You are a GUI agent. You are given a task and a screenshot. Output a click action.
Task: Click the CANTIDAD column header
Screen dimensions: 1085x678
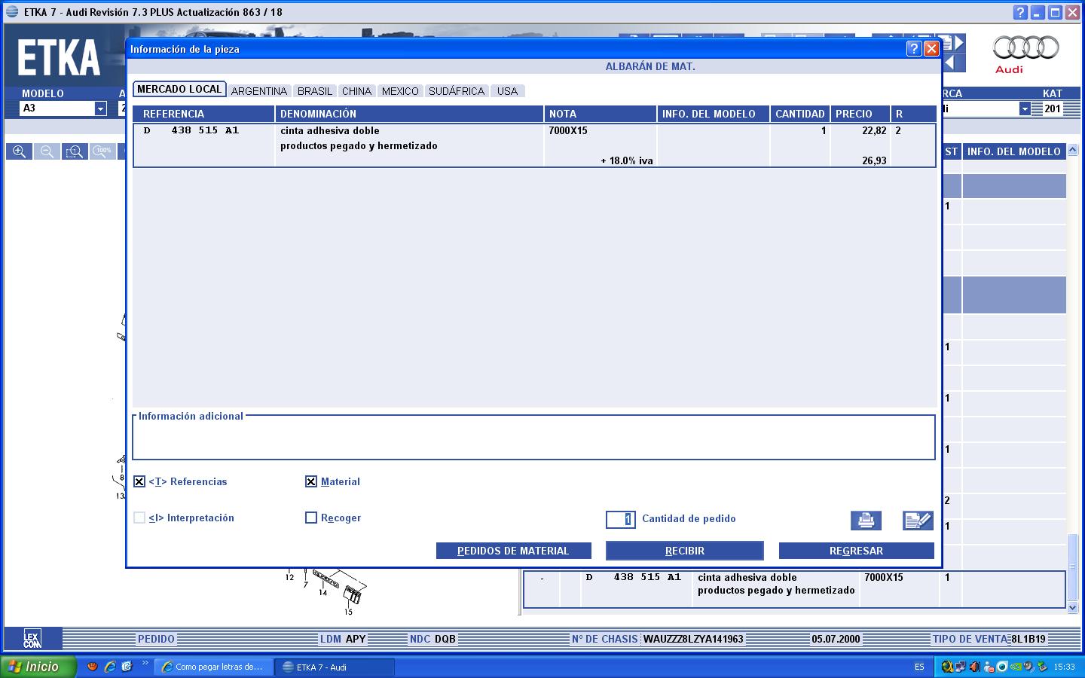tap(800, 114)
